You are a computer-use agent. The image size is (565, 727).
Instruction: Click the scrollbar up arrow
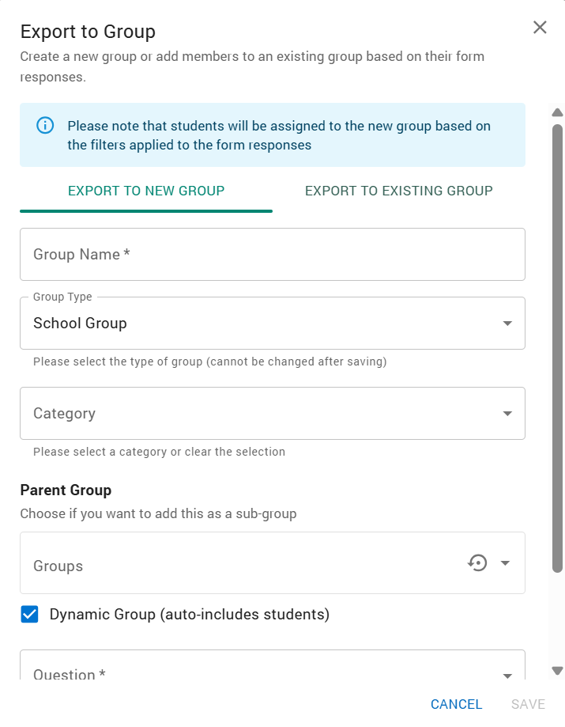click(557, 112)
